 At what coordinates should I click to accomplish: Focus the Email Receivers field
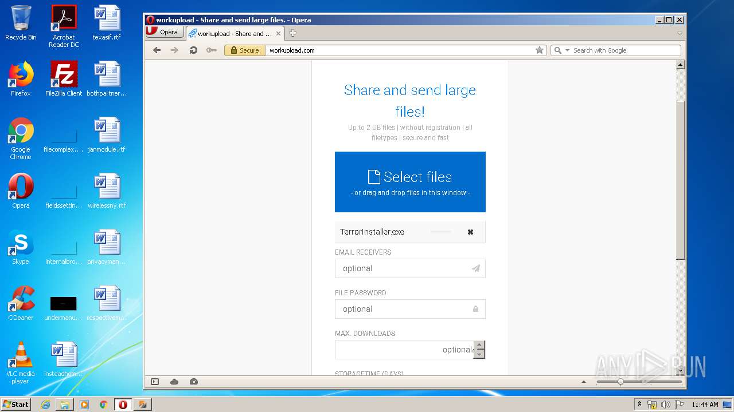(410, 268)
